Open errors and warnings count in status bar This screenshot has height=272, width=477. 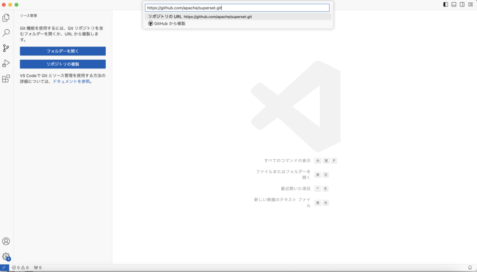(x=20, y=268)
